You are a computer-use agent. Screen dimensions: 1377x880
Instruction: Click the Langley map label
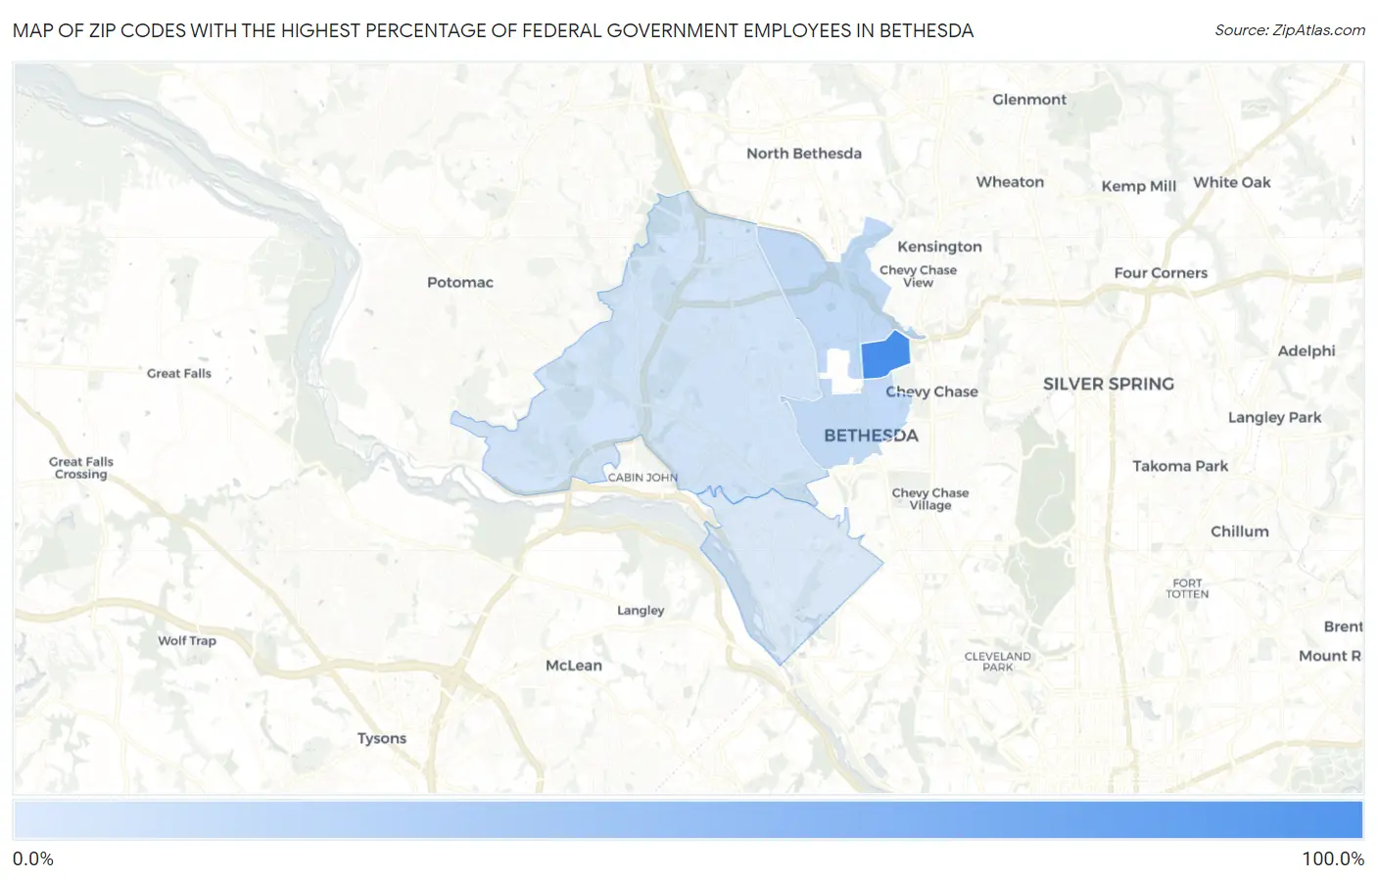point(641,610)
